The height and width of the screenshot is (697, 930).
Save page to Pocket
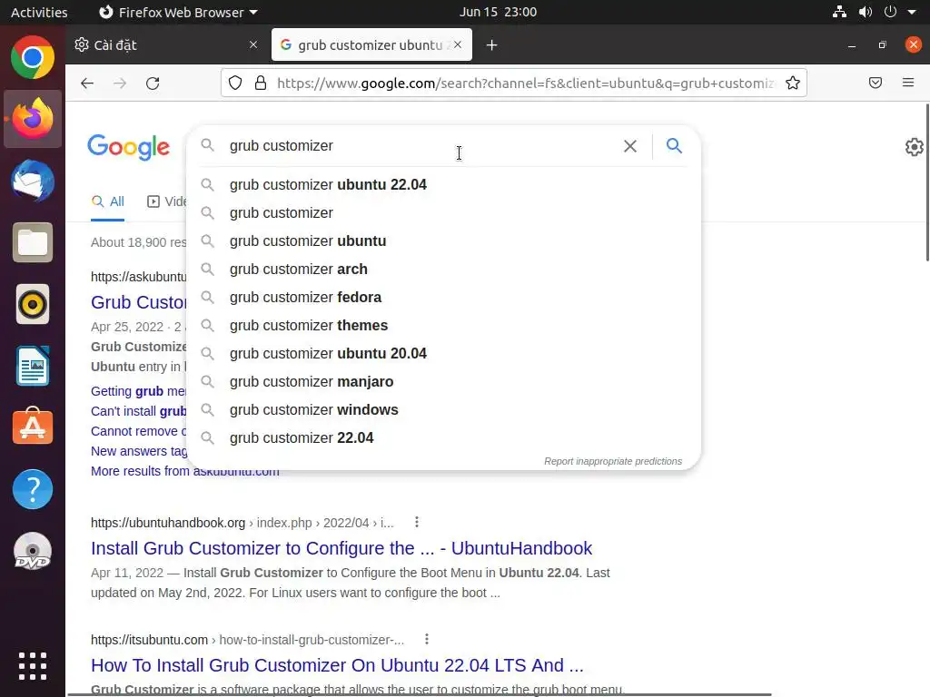pos(876,83)
